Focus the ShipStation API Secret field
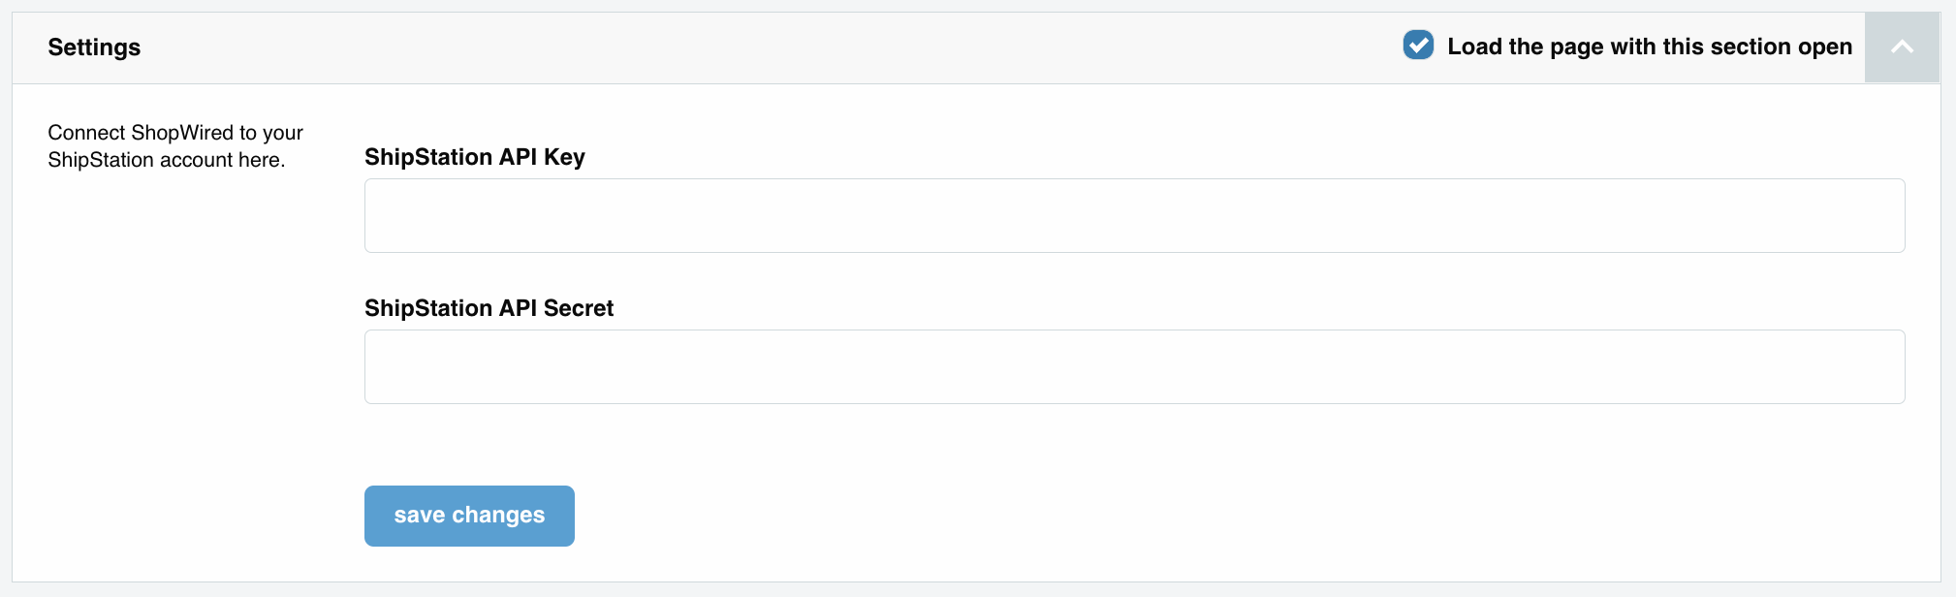The image size is (1956, 597). pos(1134,366)
